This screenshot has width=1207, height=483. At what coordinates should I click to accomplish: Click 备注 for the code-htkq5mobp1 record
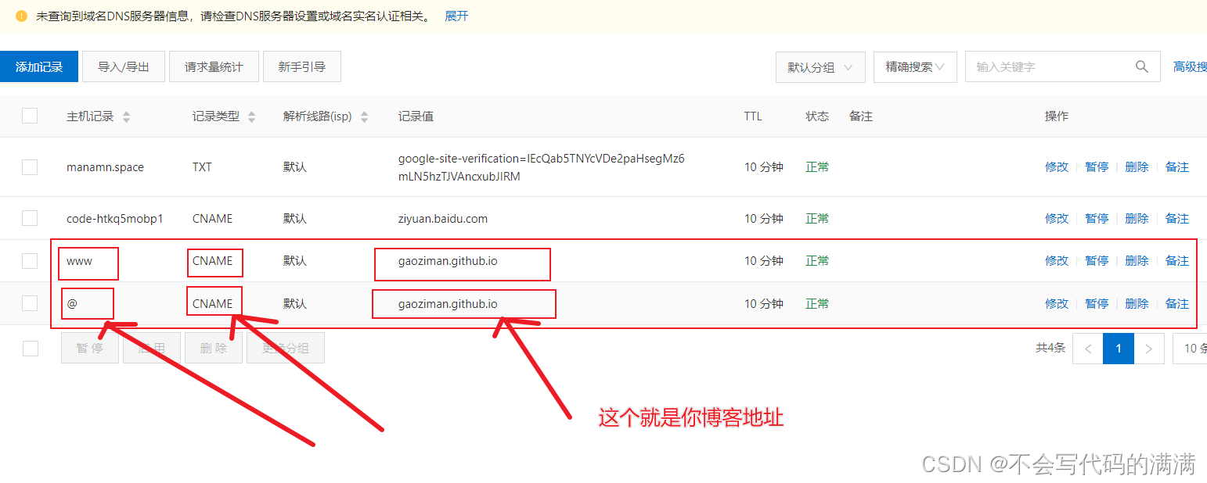tap(1177, 219)
